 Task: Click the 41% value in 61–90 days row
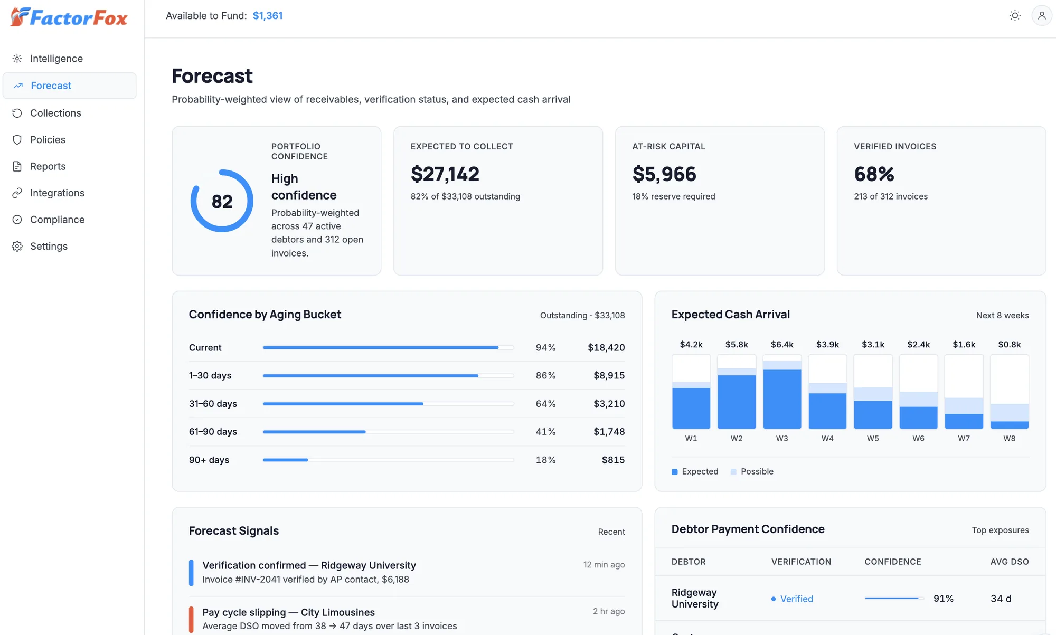click(x=545, y=432)
